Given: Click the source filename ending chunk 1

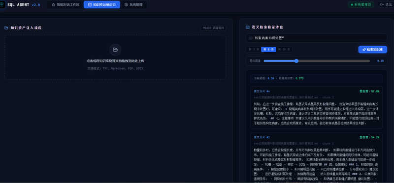Looking at the screenshot, I should pyautogui.click(x=294, y=144).
